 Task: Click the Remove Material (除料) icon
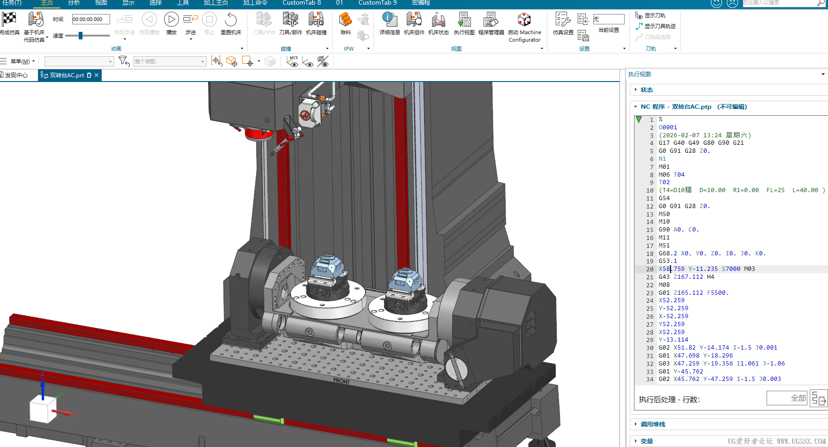coord(345,20)
